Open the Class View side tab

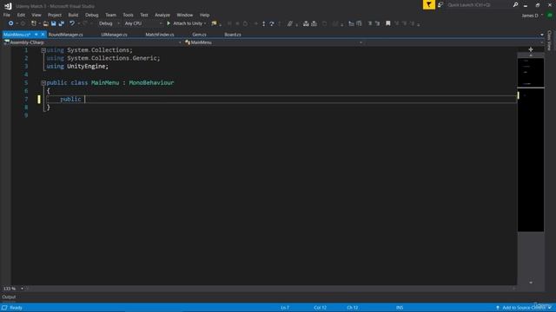[x=549, y=41]
